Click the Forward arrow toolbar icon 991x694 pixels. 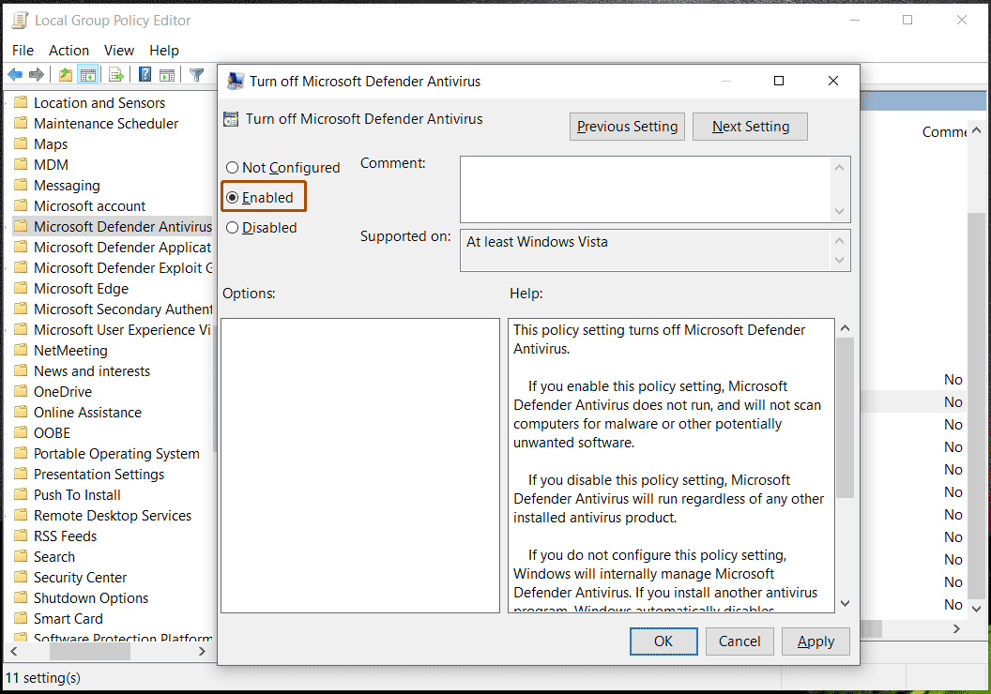37,75
